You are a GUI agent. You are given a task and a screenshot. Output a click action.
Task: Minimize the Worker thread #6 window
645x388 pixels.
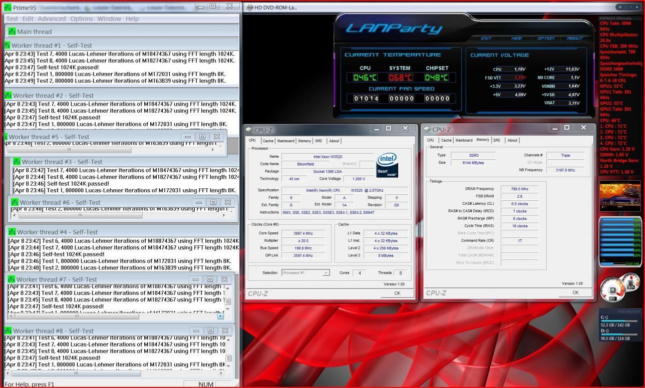[x=199, y=202]
